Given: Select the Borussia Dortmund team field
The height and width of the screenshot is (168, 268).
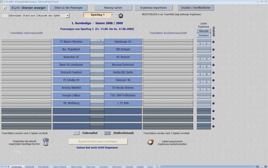Looking at the screenshot, I should (x=123, y=65).
